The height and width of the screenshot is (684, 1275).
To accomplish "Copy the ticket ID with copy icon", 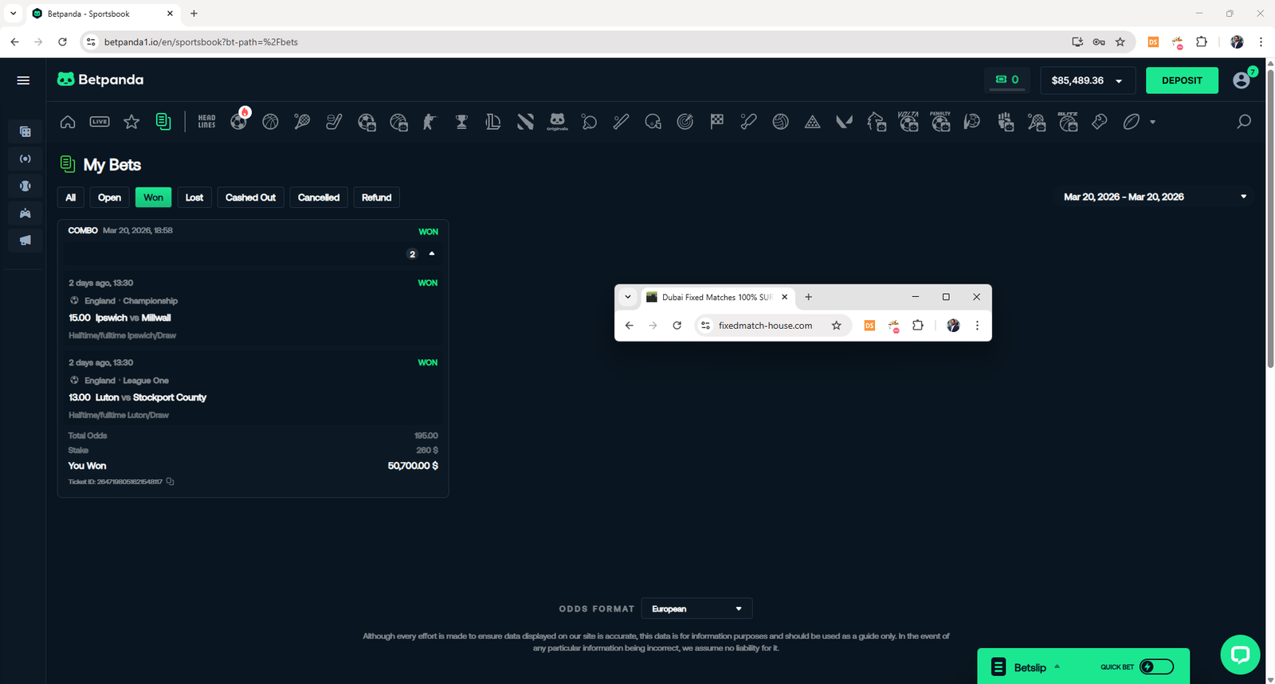I will (x=170, y=482).
